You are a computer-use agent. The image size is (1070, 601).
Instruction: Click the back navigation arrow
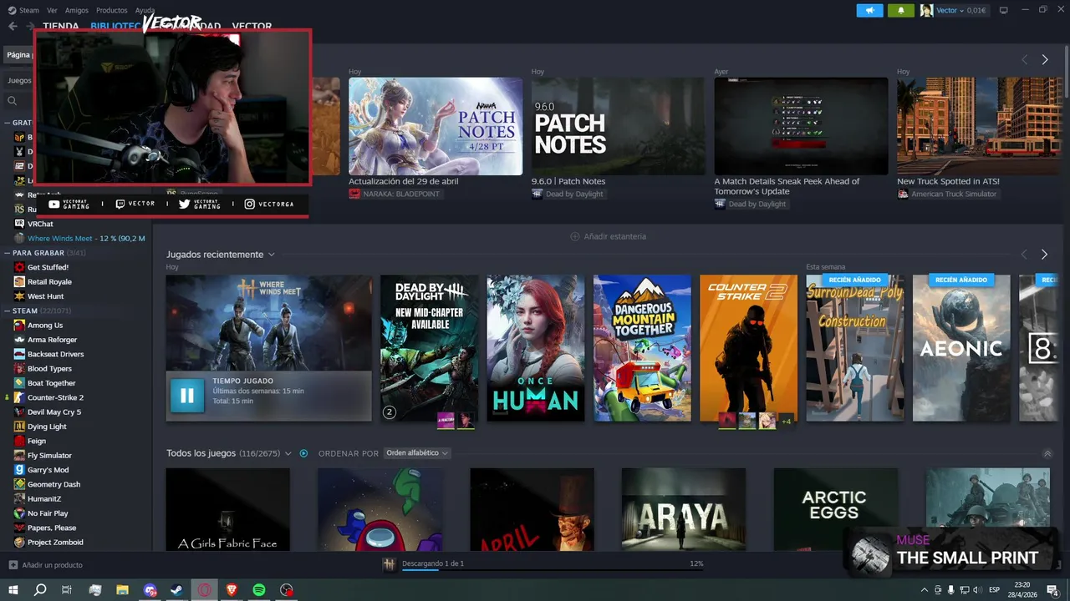tap(13, 26)
